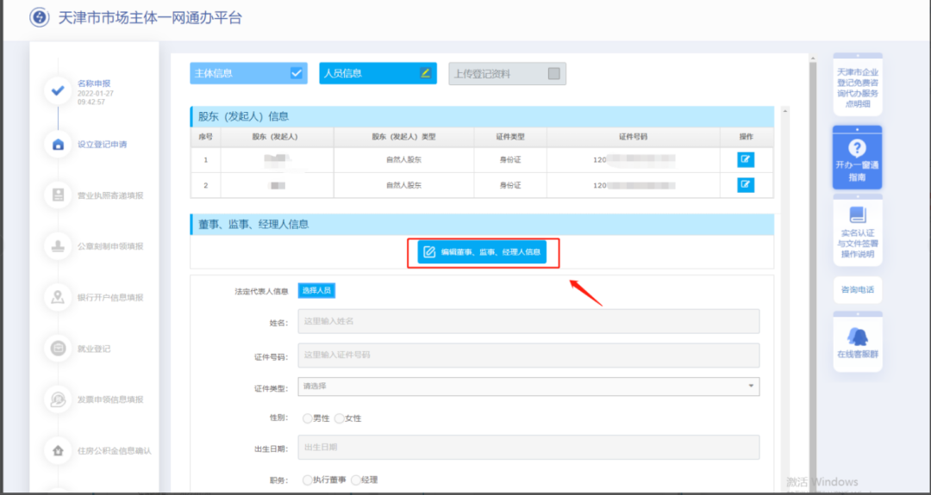Click the platform logo icon in header
Screen dimensions: 931x495
(x=39, y=17)
